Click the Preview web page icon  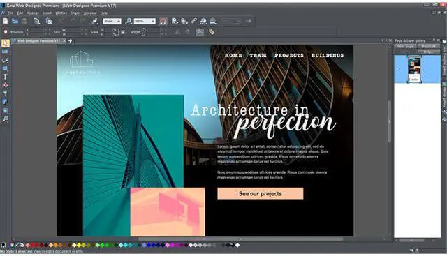tap(175, 21)
